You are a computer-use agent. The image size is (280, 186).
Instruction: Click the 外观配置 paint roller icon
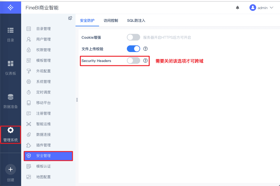point(29,71)
